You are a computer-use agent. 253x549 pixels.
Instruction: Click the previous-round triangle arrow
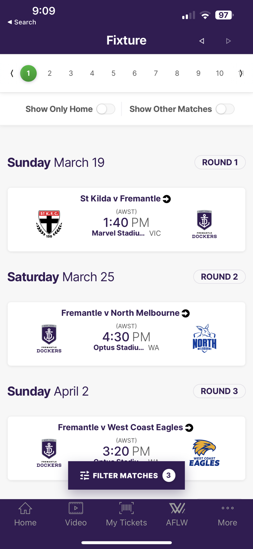point(202,41)
